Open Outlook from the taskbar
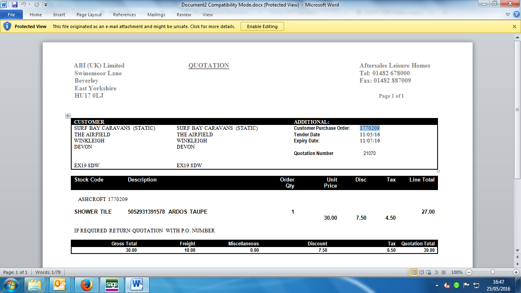 tap(60, 285)
